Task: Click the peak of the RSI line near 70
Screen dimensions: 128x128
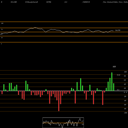Action: pos(35,27)
